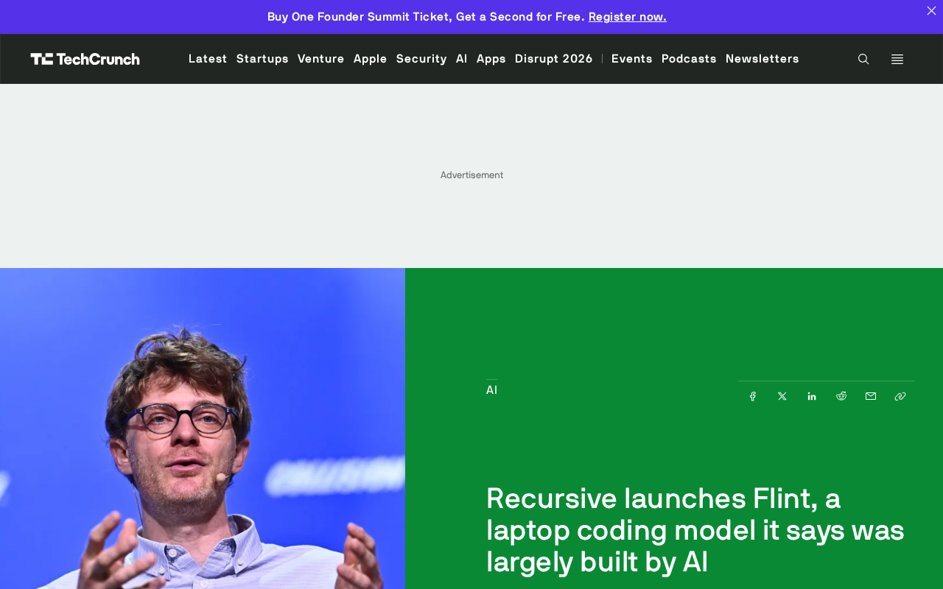943x589 pixels.
Task: Go to Podcasts
Action: tap(689, 59)
